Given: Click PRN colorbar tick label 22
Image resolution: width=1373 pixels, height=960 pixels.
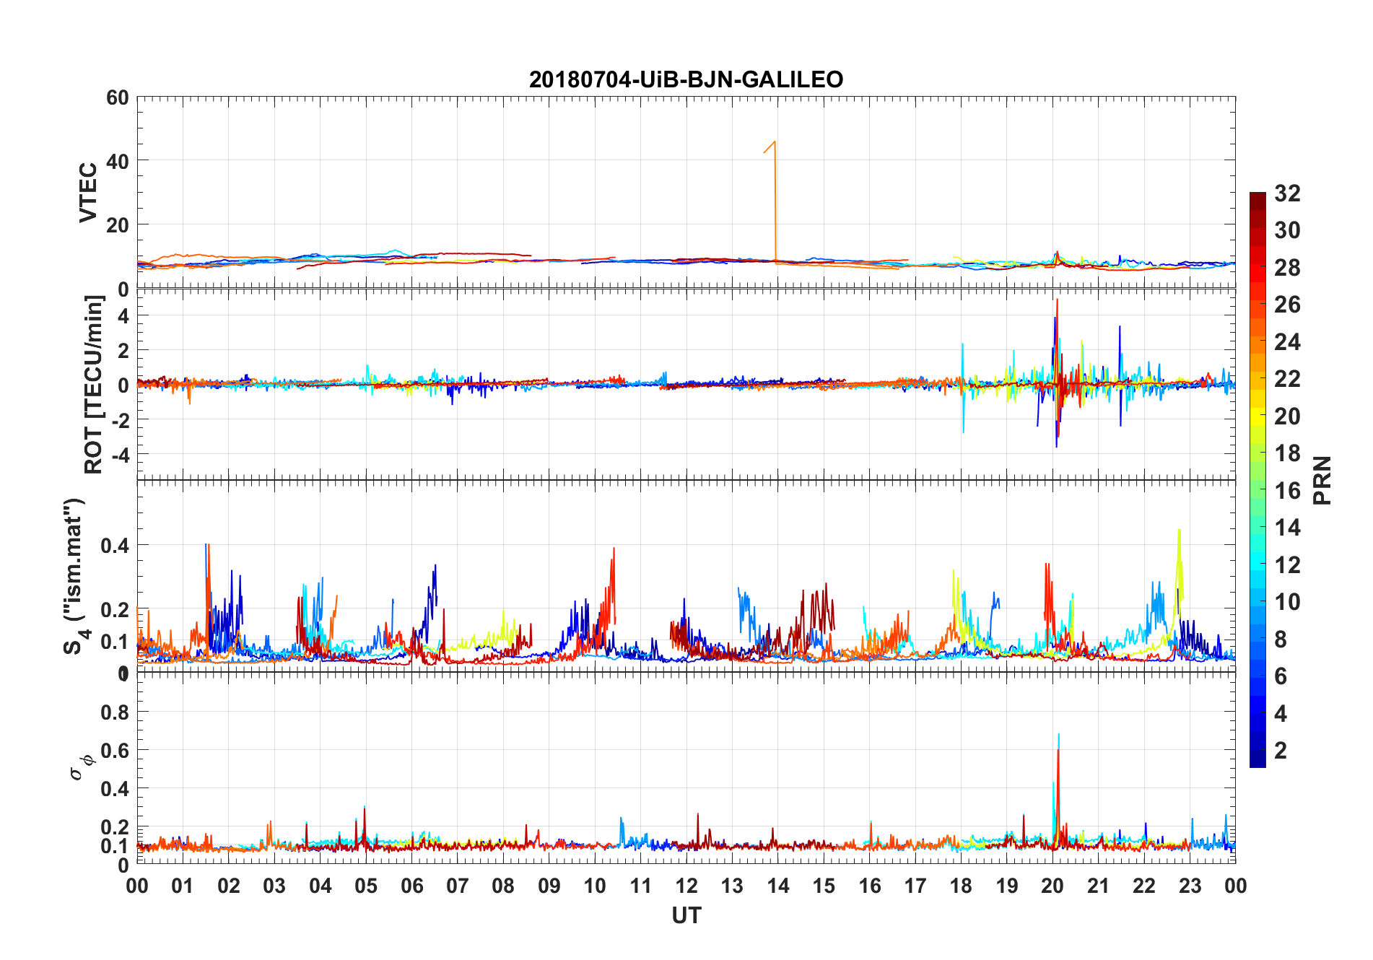Looking at the screenshot, I should pos(1287,378).
